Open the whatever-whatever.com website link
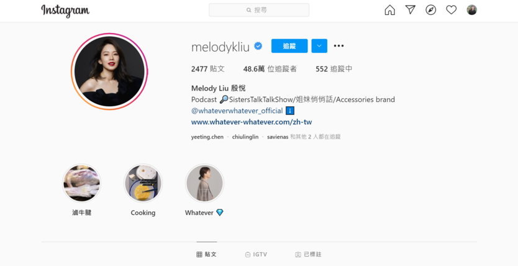Viewport: 518px width, 266px height. point(252,122)
